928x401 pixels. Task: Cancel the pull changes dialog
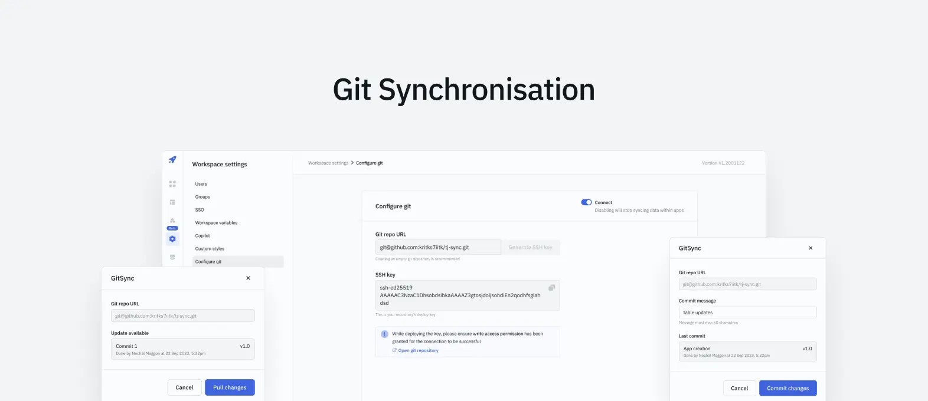coord(184,387)
